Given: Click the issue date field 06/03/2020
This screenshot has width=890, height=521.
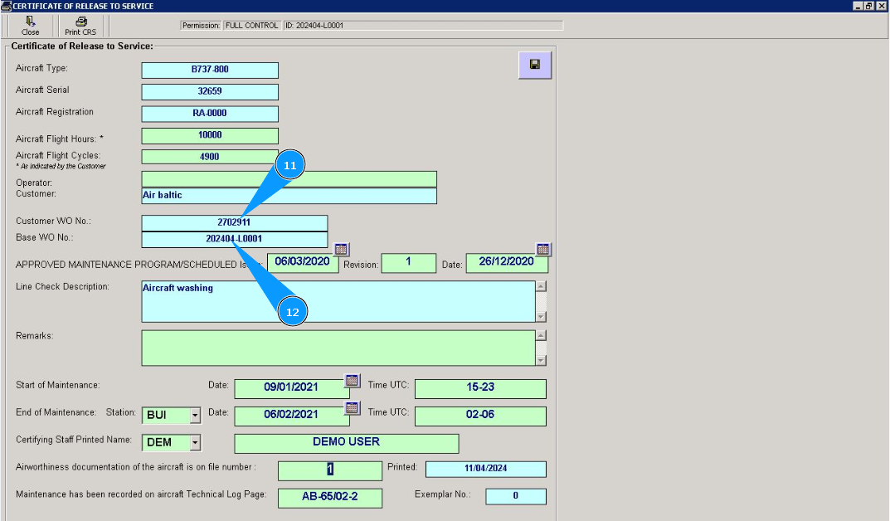Looking at the screenshot, I should tap(303, 262).
